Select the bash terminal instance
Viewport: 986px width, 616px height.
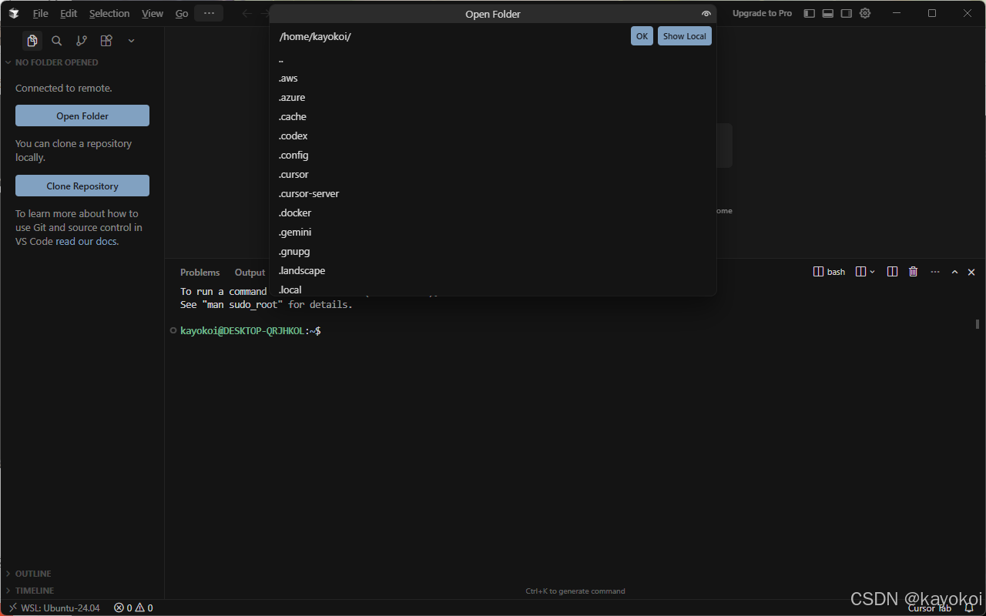tap(830, 272)
